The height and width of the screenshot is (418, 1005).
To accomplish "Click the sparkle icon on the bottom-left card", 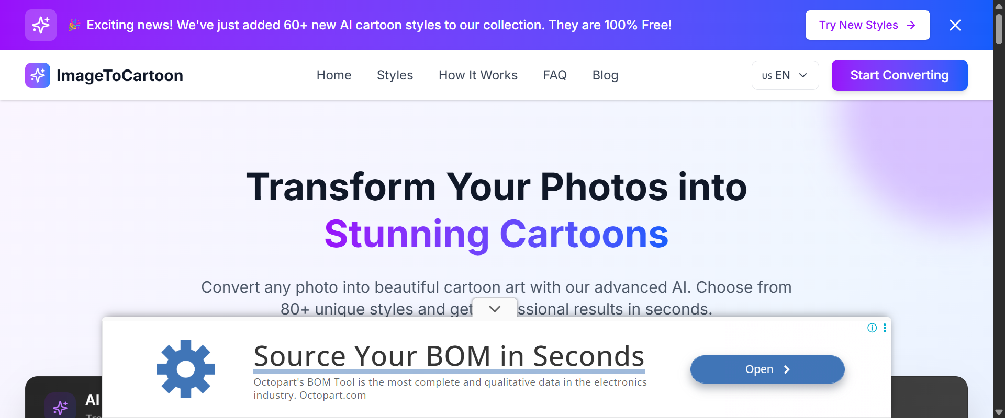I will 60,407.
